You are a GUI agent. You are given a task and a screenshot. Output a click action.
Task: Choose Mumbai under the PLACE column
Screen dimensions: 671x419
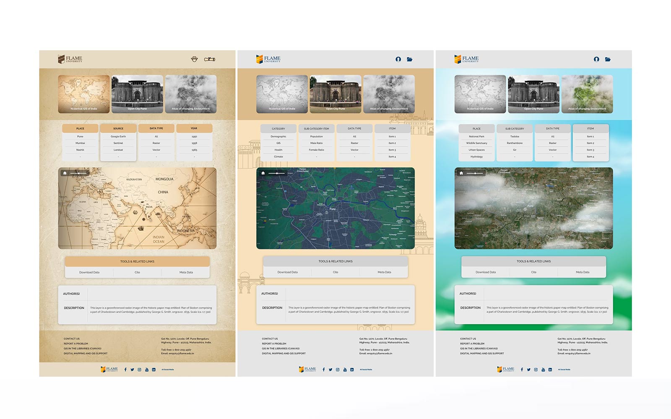click(x=80, y=143)
